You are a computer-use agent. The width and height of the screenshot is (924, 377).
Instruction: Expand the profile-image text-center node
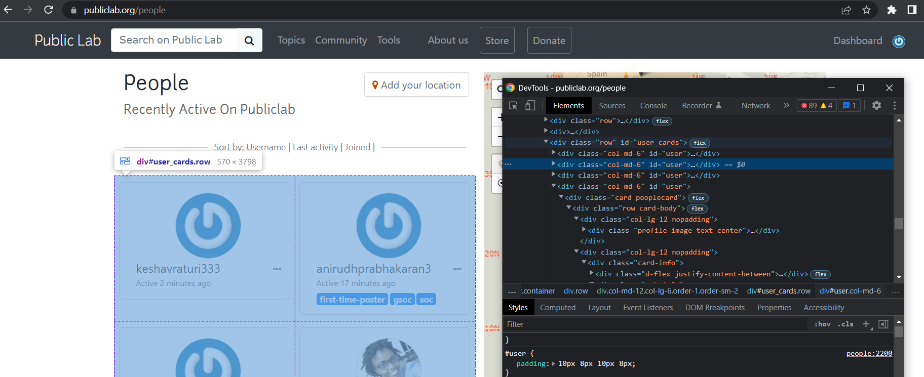tap(584, 230)
